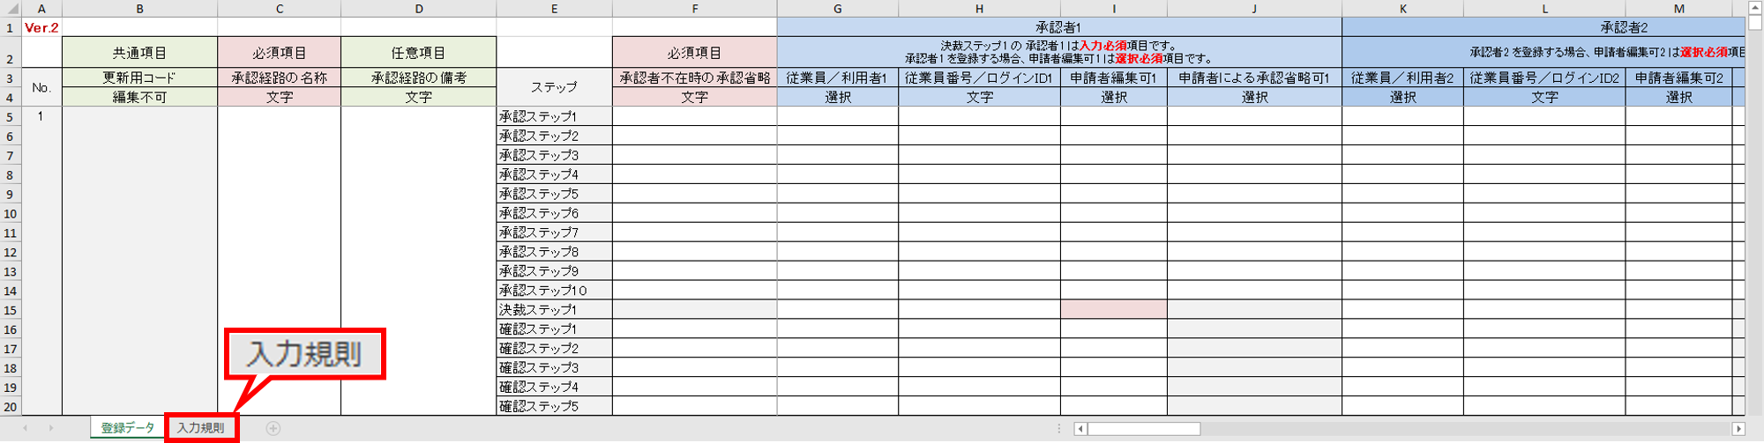The width and height of the screenshot is (1764, 443).
Task: Click the select-all corner of the worksheet
Action: click(11, 9)
